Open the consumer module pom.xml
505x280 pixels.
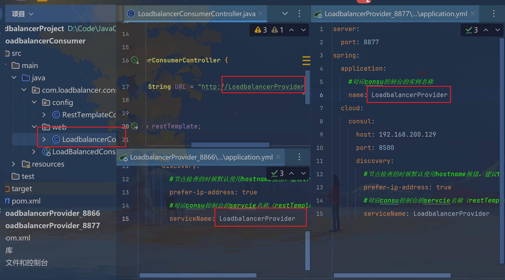pyautogui.click(x=23, y=201)
